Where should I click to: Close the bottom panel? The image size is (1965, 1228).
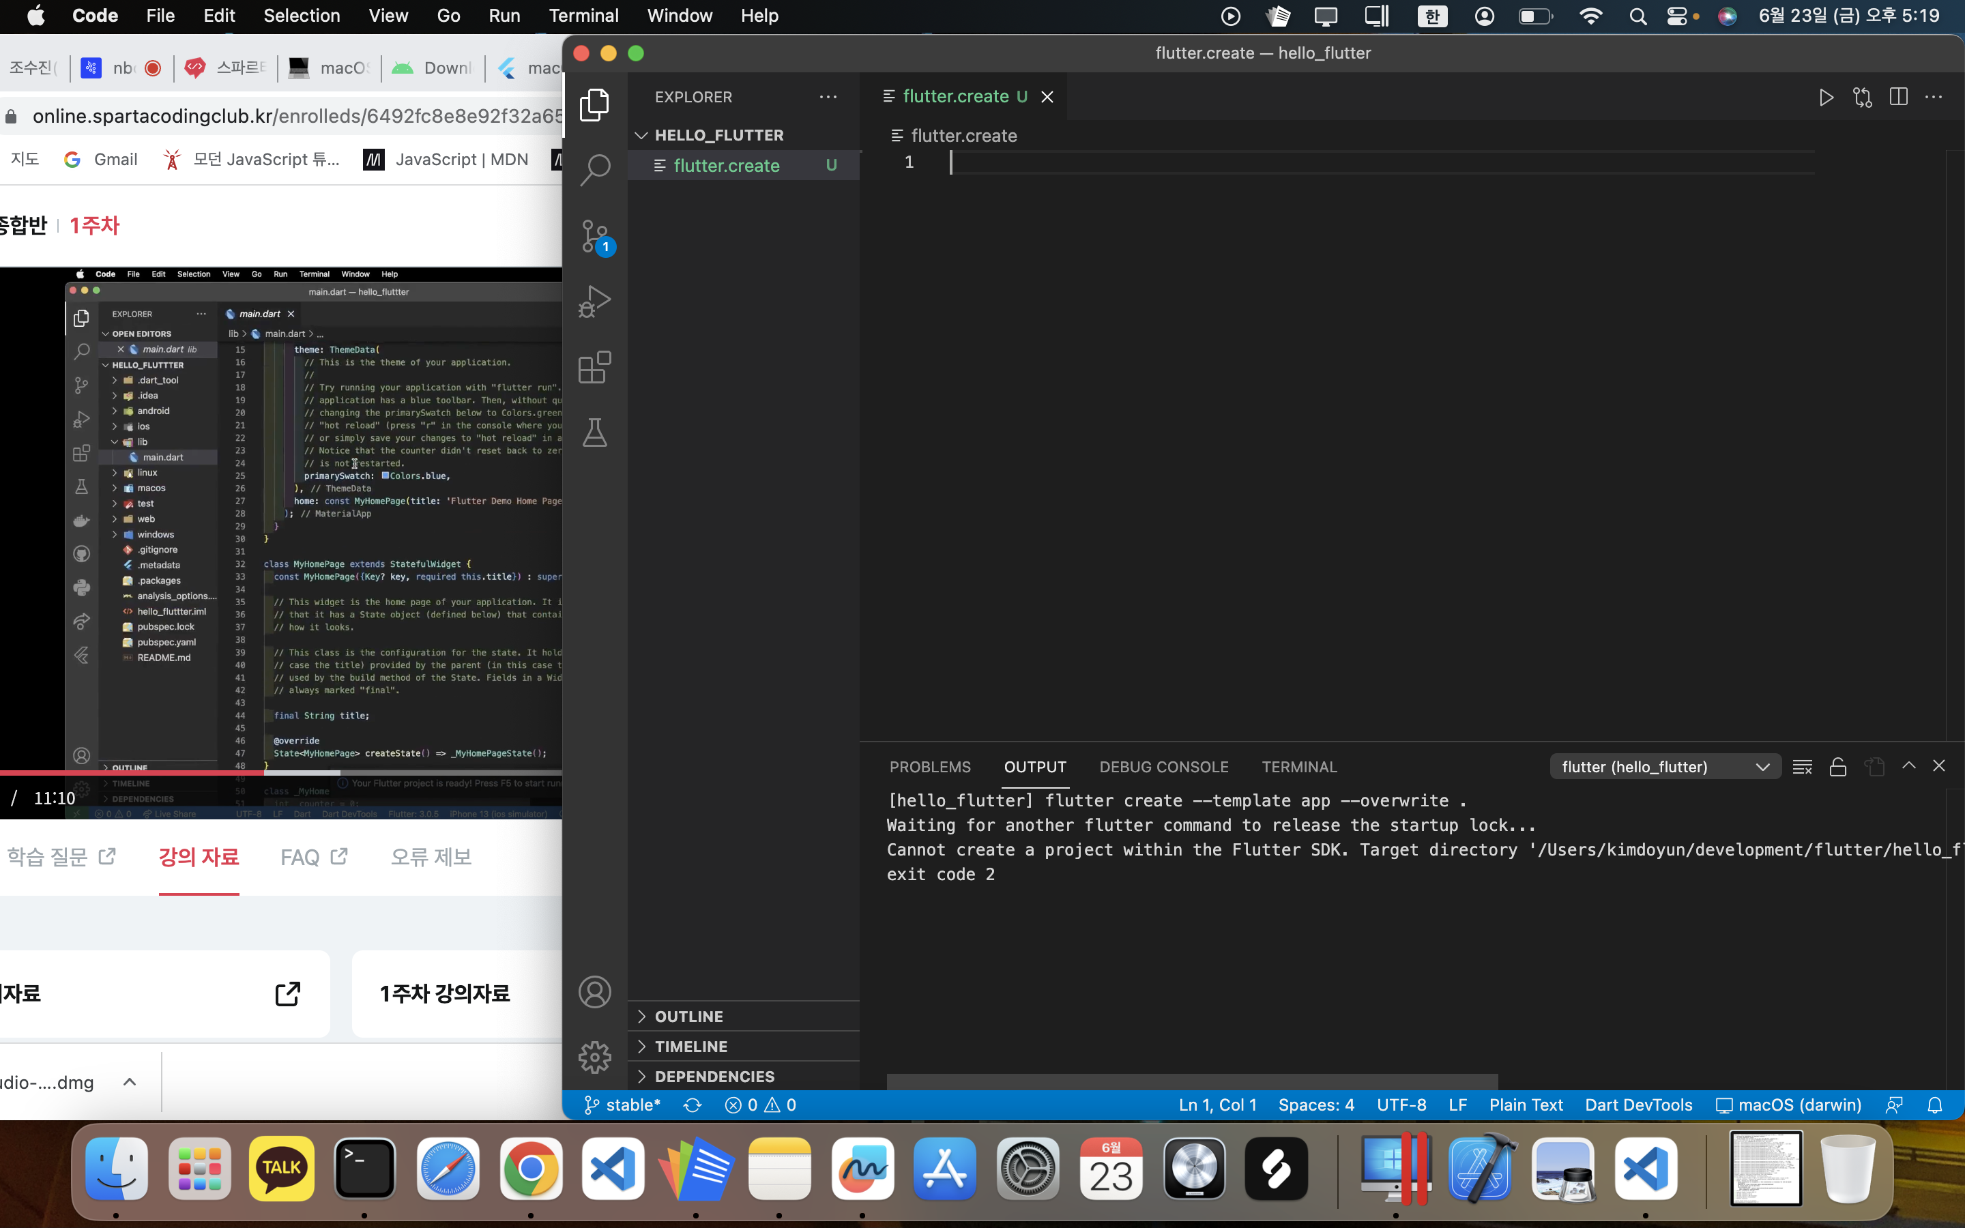(1939, 766)
